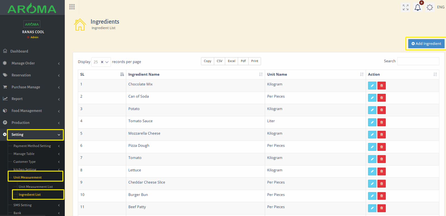Click the Add Ingredient button
Screen dimensions: 446x216
tap(426, 44)
